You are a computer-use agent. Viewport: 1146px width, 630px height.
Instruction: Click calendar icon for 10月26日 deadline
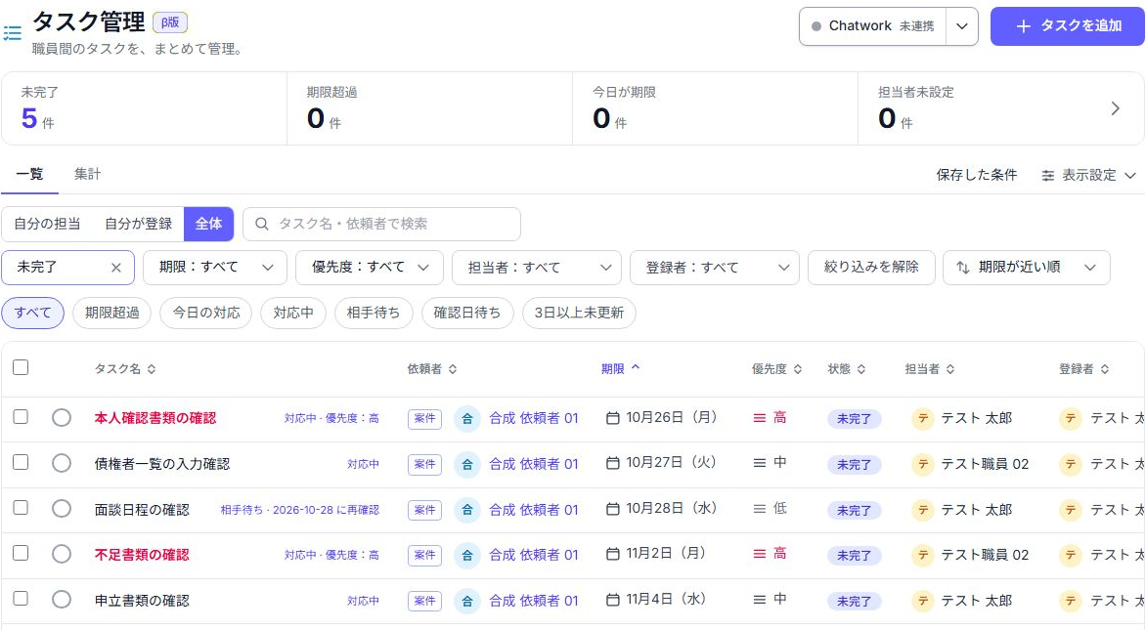(x=613, y=418)
